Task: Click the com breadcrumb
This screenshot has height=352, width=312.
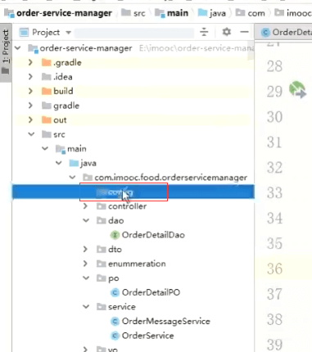Action: point(256,13)
